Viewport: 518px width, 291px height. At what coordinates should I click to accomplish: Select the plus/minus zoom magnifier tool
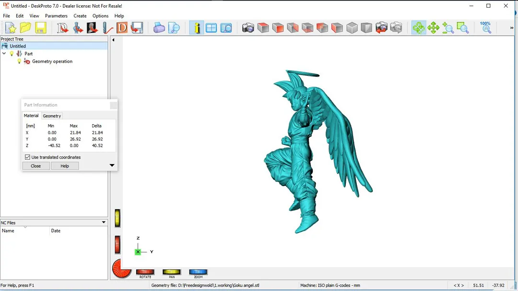point(448,28)
